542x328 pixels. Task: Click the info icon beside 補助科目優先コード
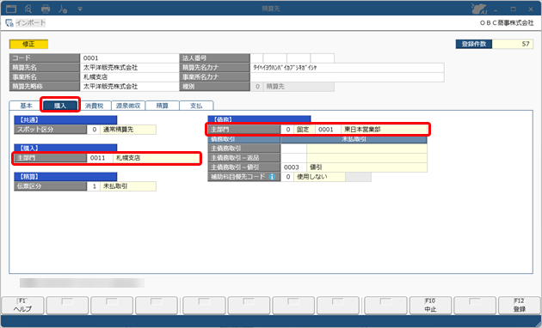(272, 177)
